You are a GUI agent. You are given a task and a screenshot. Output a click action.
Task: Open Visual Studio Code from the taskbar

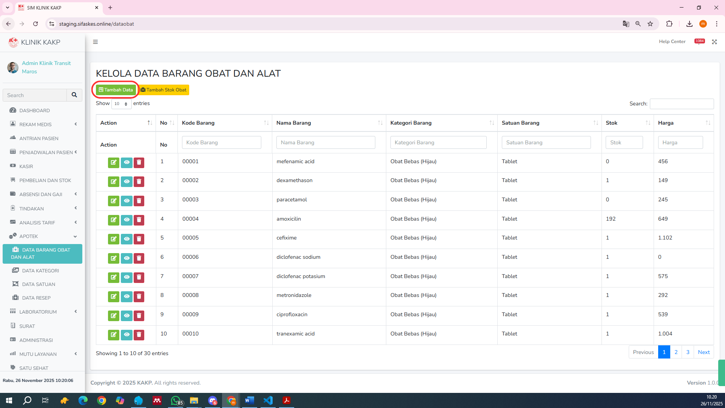268,400
